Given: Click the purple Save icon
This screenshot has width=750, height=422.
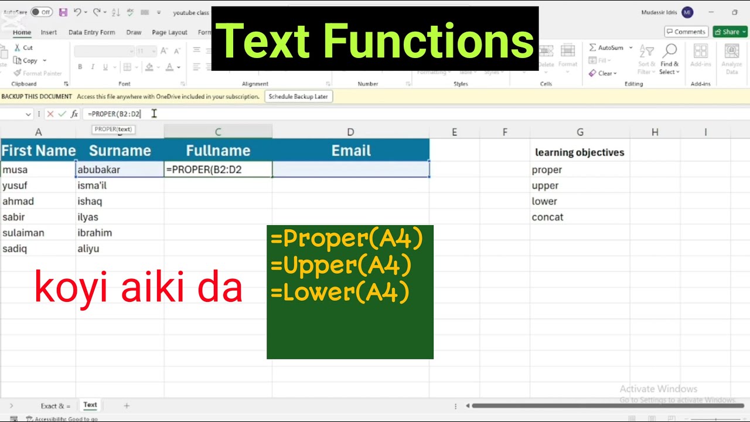Looking at the screenshot, I should click(x=63, y=12).
